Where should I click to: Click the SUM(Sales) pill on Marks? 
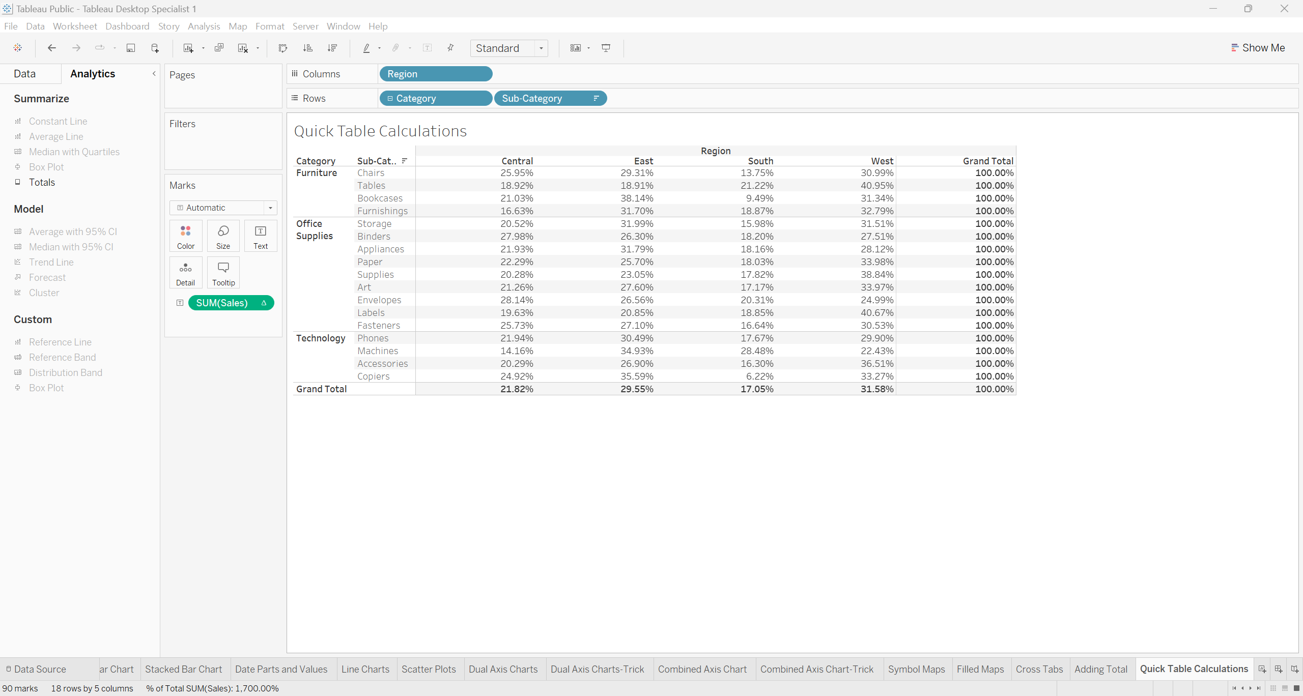point(222,303)
